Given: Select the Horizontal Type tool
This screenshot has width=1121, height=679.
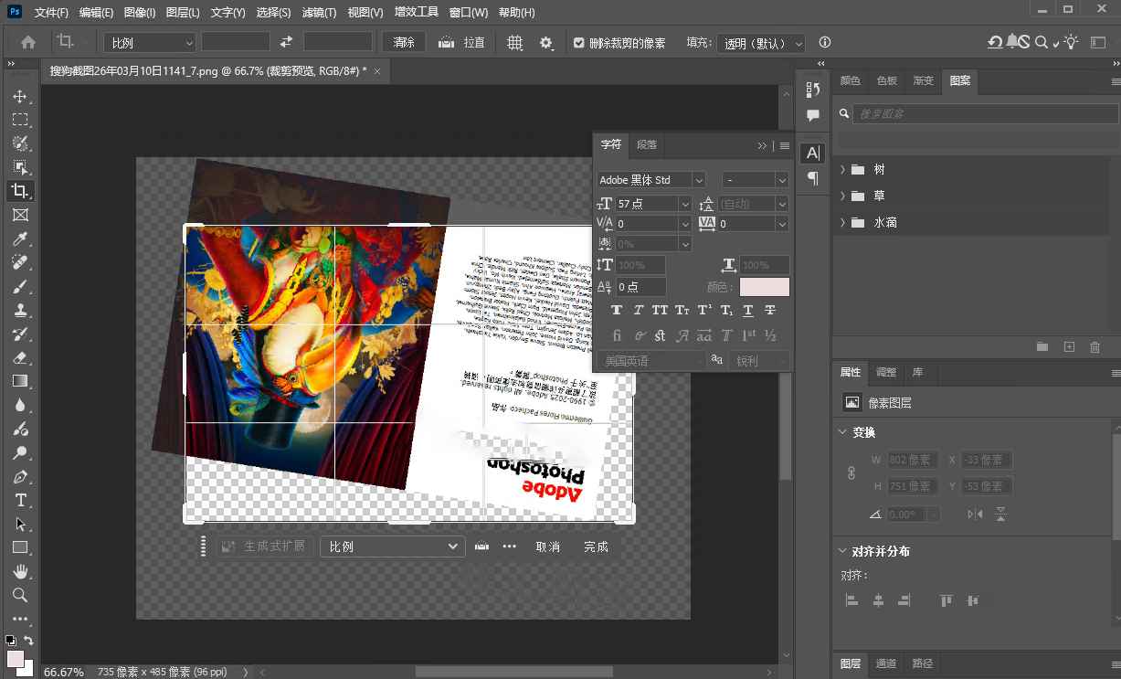Looking at the screenshot, I should coord(20,500).
